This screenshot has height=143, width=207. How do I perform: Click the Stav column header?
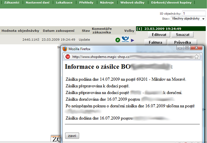point(86,31)
